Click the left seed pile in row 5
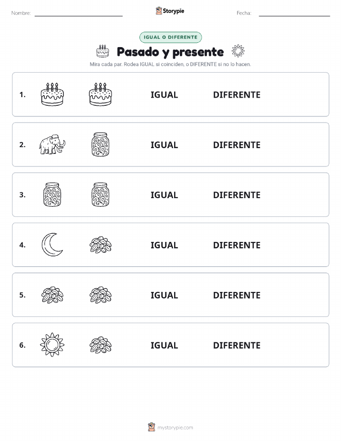The image size is (341, 441). tap(52, 295)
